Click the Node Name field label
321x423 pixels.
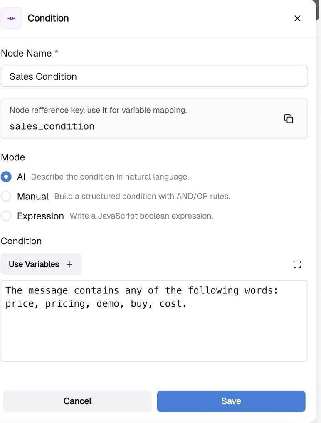(26, 53)
